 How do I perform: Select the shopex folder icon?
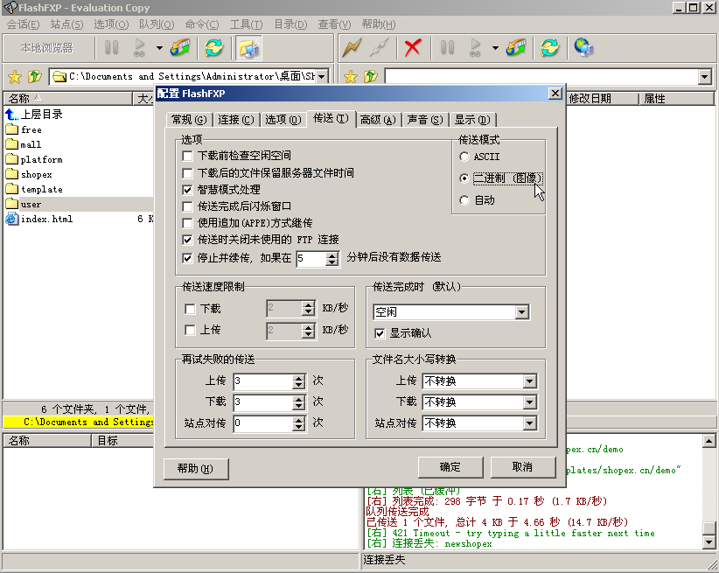click(x=11, y=174)
